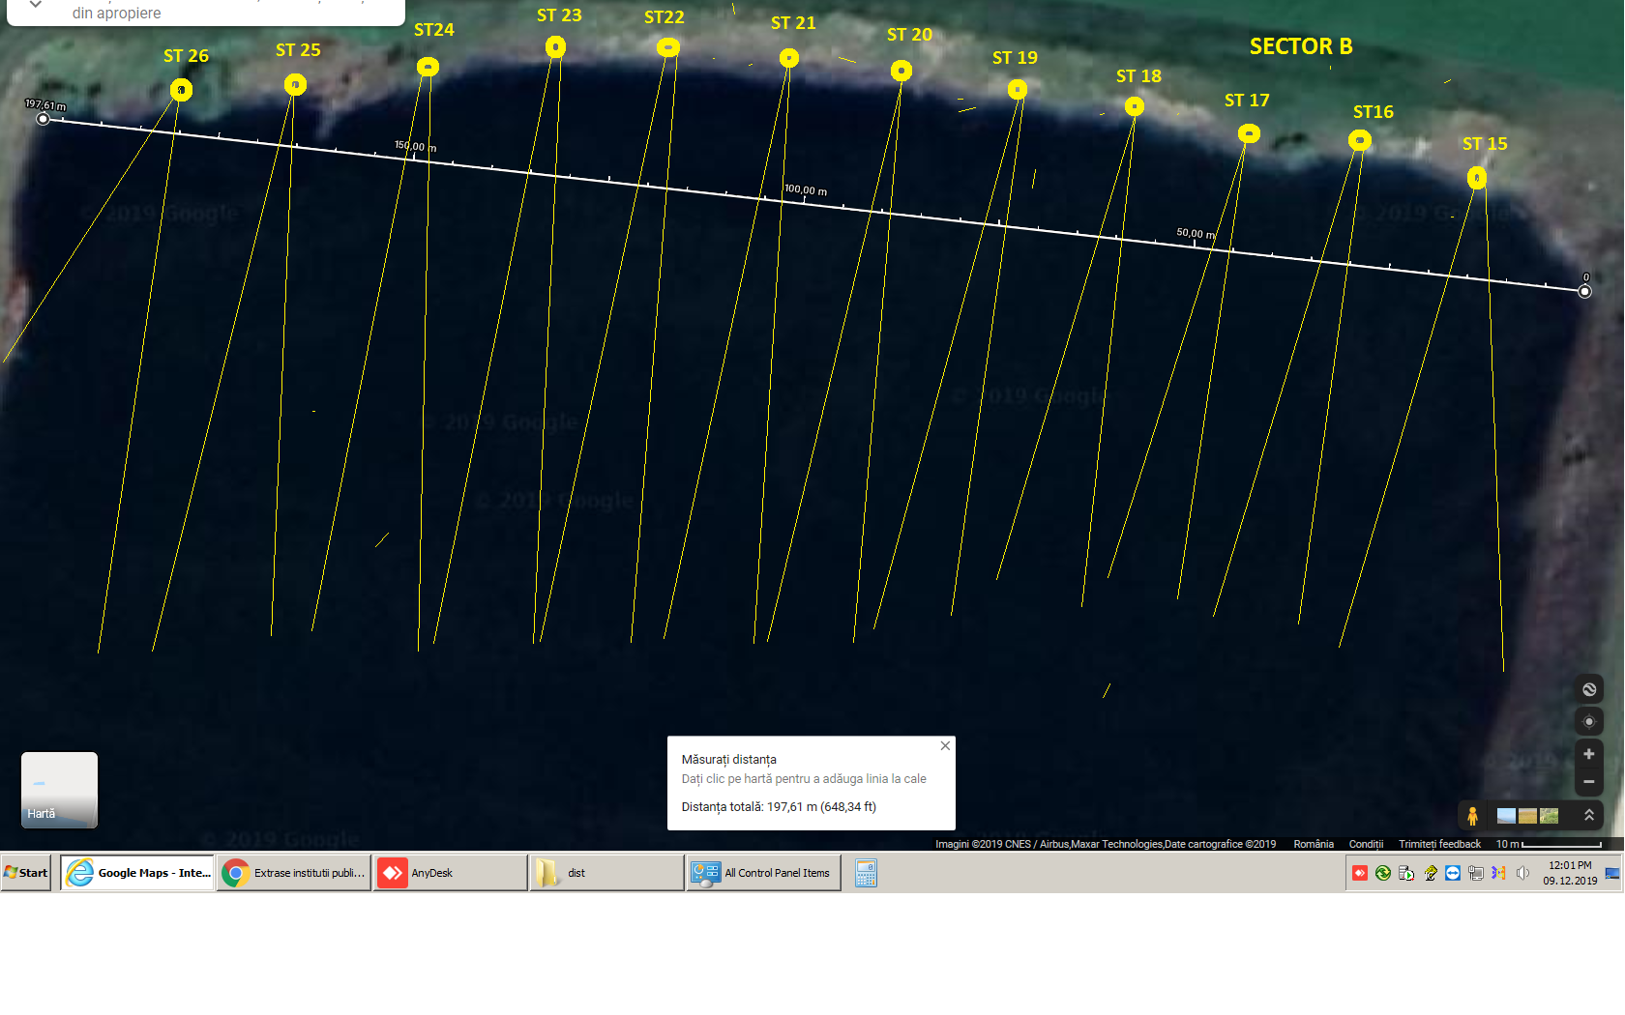This screenshot has height=1015, width=1625.
Task: Expand the imagery strip with double chevron
Action: pos(1588,816)
